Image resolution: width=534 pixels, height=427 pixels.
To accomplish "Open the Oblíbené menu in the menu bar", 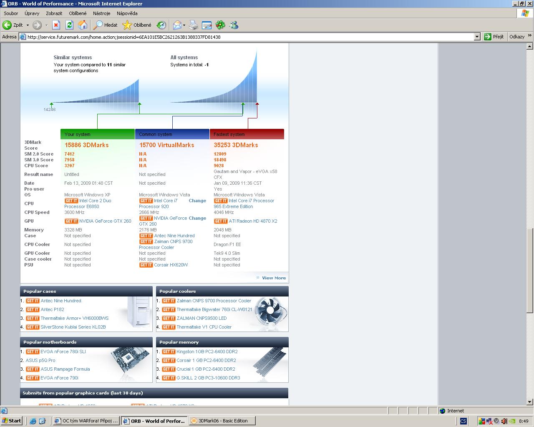I will (78, 13).
